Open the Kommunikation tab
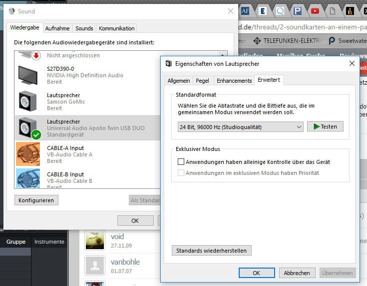Image resolution: width=367 pixels, height=286 pixels. 116,28
